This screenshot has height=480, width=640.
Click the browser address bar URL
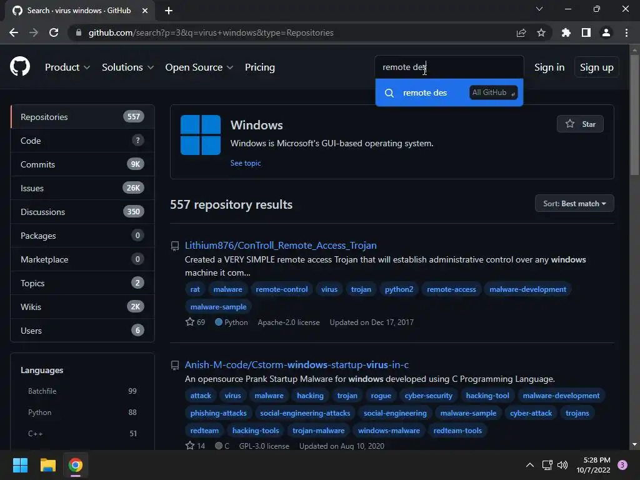tap(211, 32)
